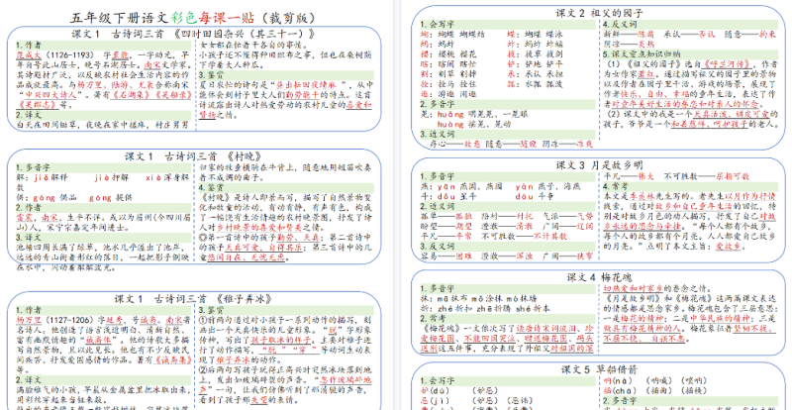This screenshot has width=792, height=410.
Task: Click pinyin 'huàng' for 摇晃
Action: [x=450, y=125]
